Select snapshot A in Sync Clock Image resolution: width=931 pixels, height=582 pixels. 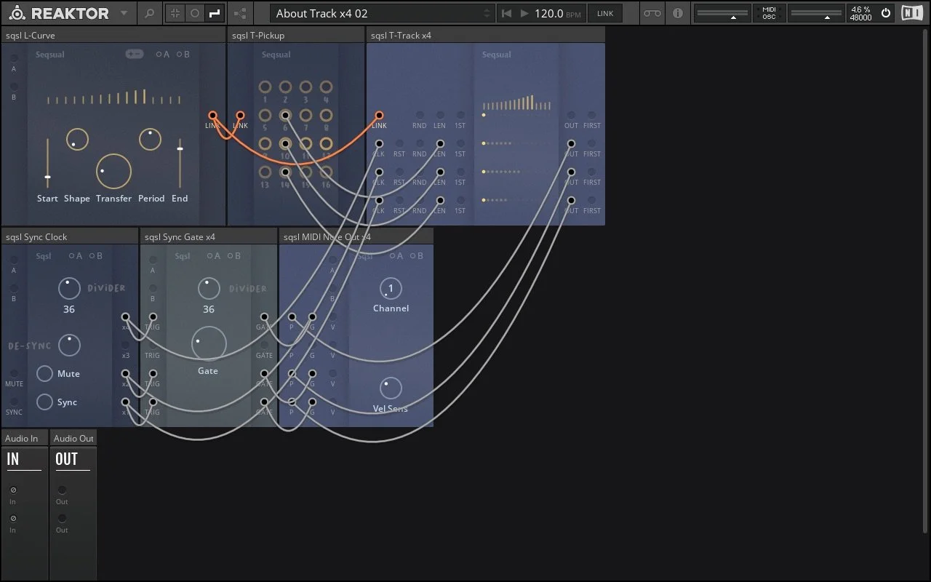click(x=75, y=256)
